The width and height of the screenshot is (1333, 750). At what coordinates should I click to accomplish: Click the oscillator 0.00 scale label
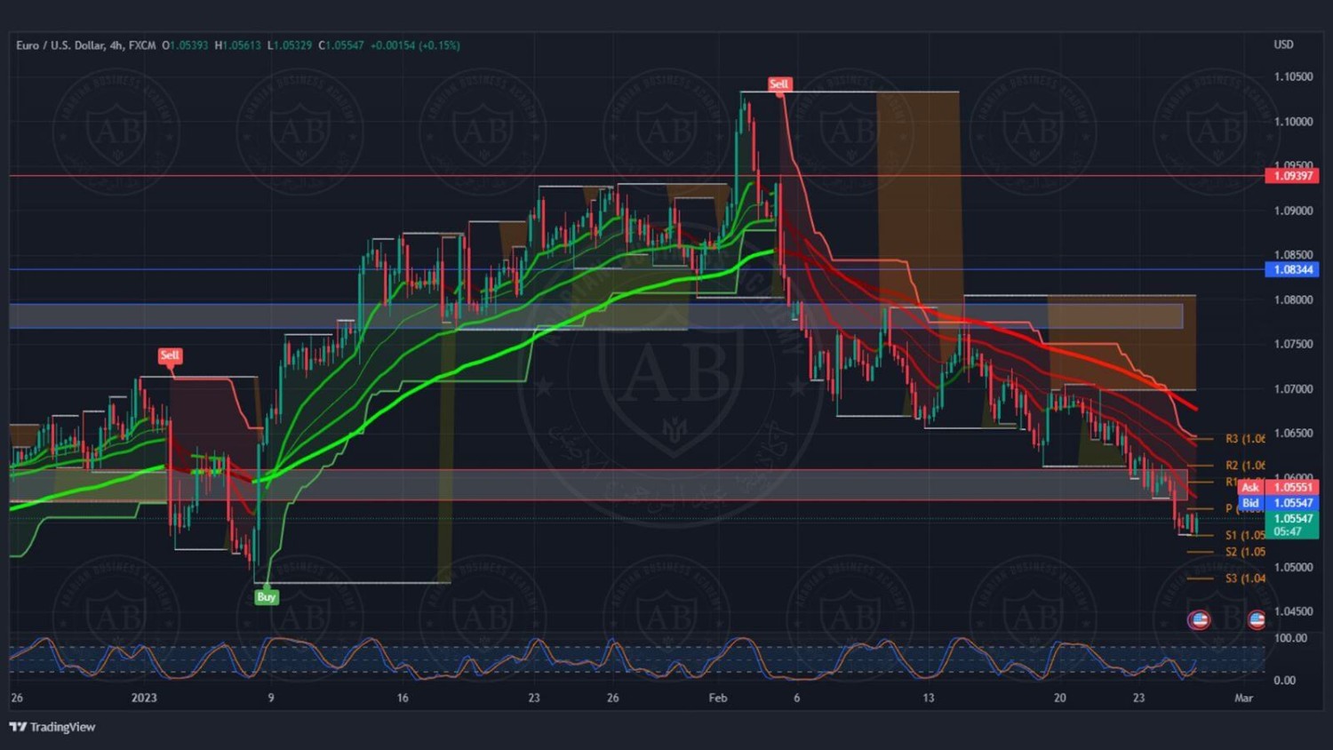coord(1285,681)
